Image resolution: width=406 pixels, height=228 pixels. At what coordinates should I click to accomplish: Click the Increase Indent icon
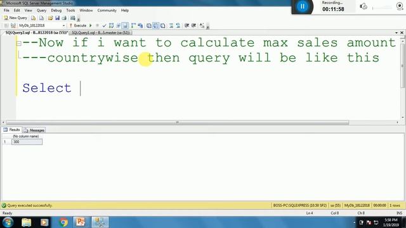pyautogui.click(x=193, y=25)
